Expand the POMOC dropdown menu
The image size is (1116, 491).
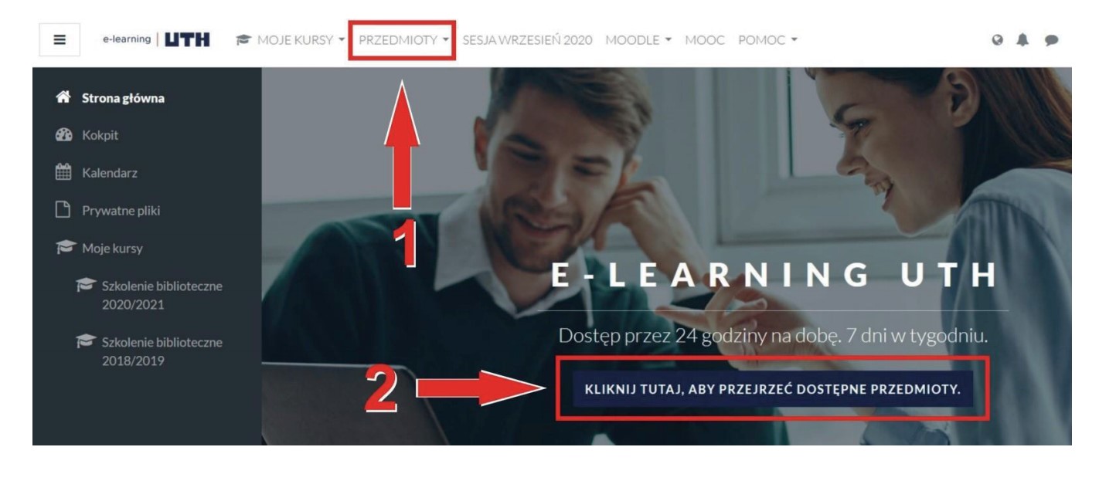[x=767, y=40]
